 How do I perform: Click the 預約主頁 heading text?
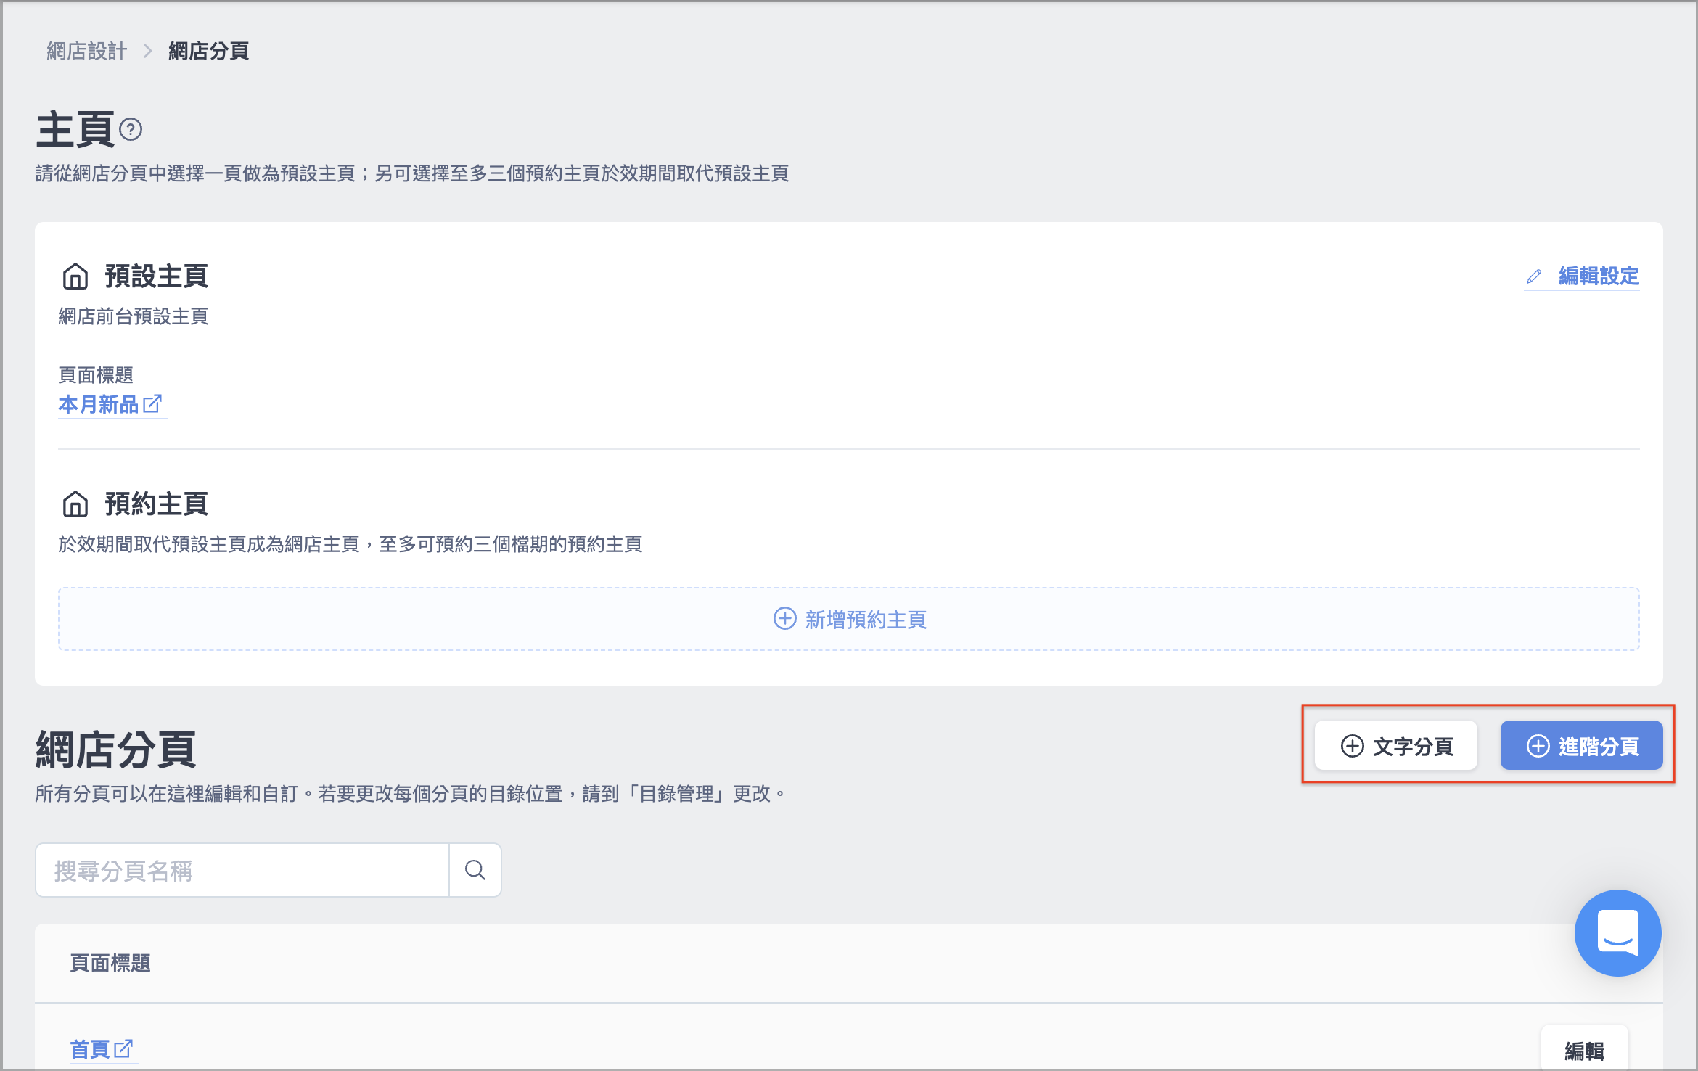tap(157, 504)
